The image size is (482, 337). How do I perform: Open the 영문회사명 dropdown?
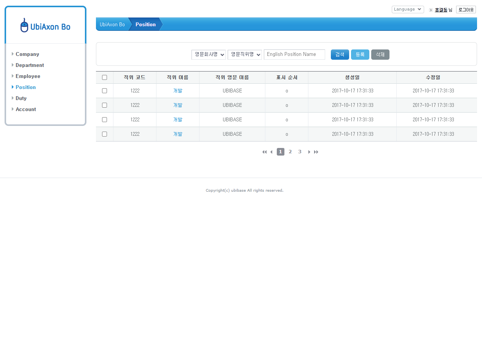208,54
